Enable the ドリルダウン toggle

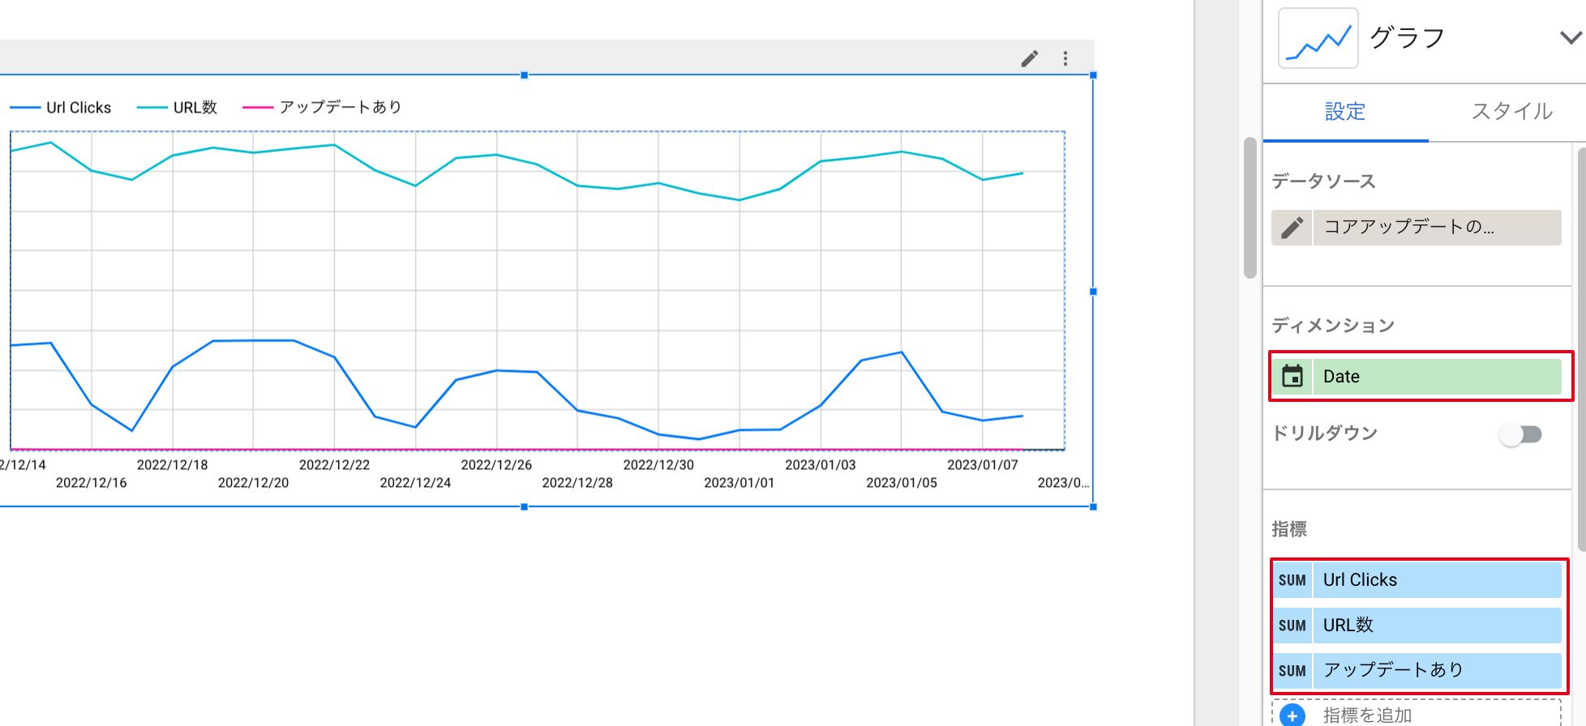[x=1520, y=435]
